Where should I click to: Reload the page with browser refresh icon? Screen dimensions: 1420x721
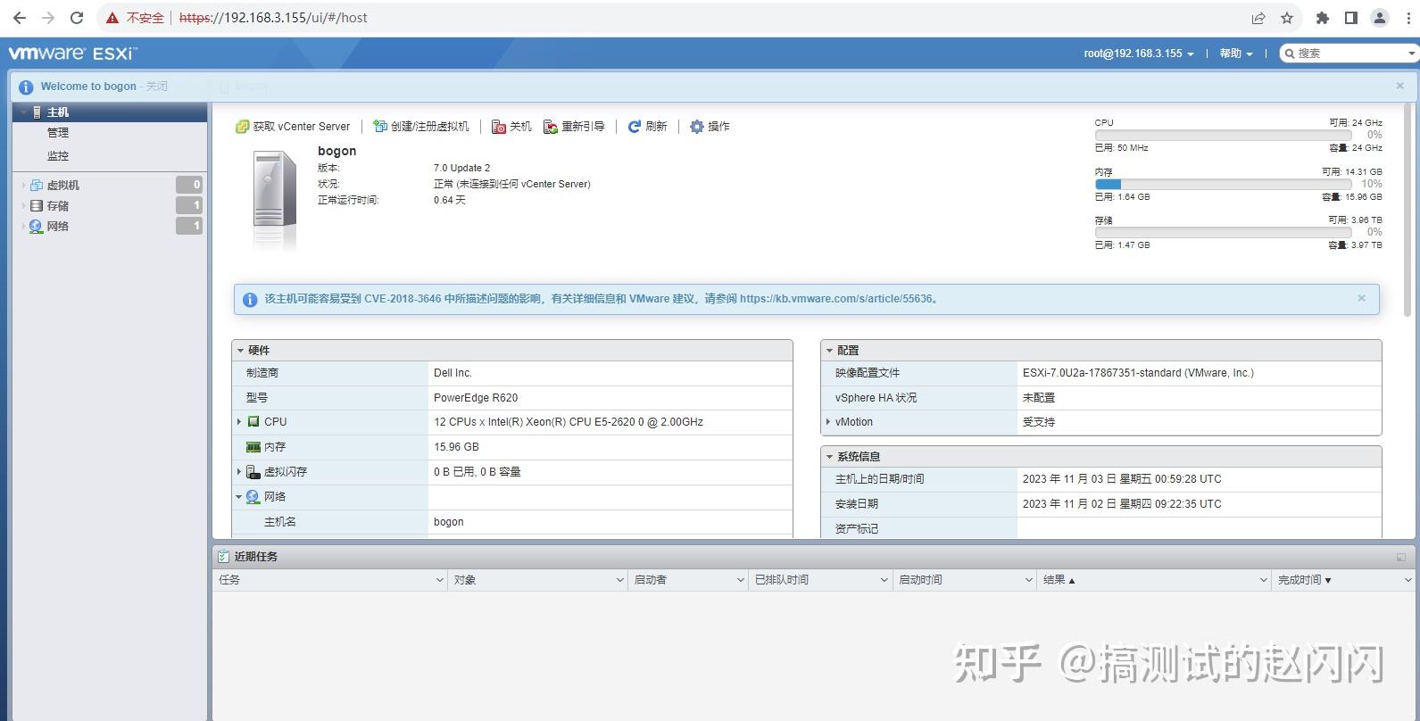tap(77, 18)
